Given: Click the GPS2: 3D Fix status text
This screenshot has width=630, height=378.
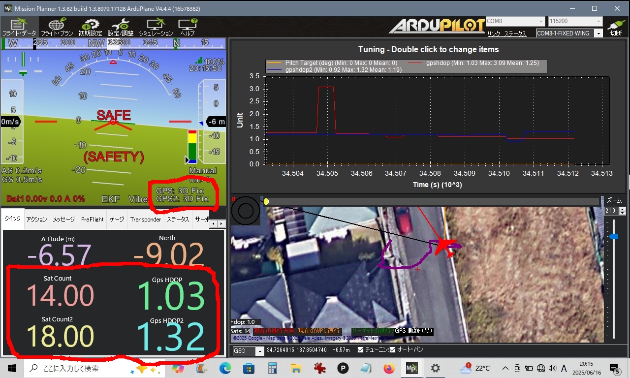Looking at the screenshot, I should [x=182, y=199].
